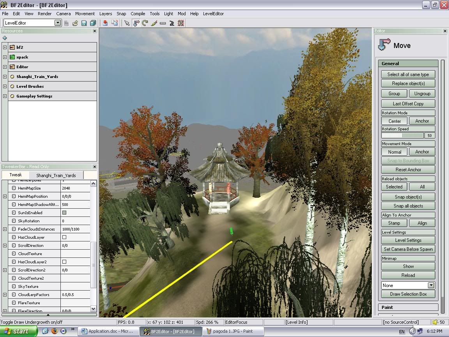Switch to the Shanghi_Train_Yards tab
This screenshot has width=449, height=337.
56,176
